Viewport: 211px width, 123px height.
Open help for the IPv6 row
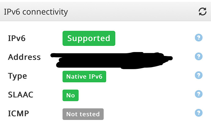click(x=199, y=38)
